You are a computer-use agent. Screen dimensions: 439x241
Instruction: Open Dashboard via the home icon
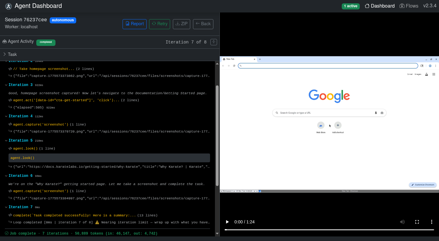coord(379,6)
